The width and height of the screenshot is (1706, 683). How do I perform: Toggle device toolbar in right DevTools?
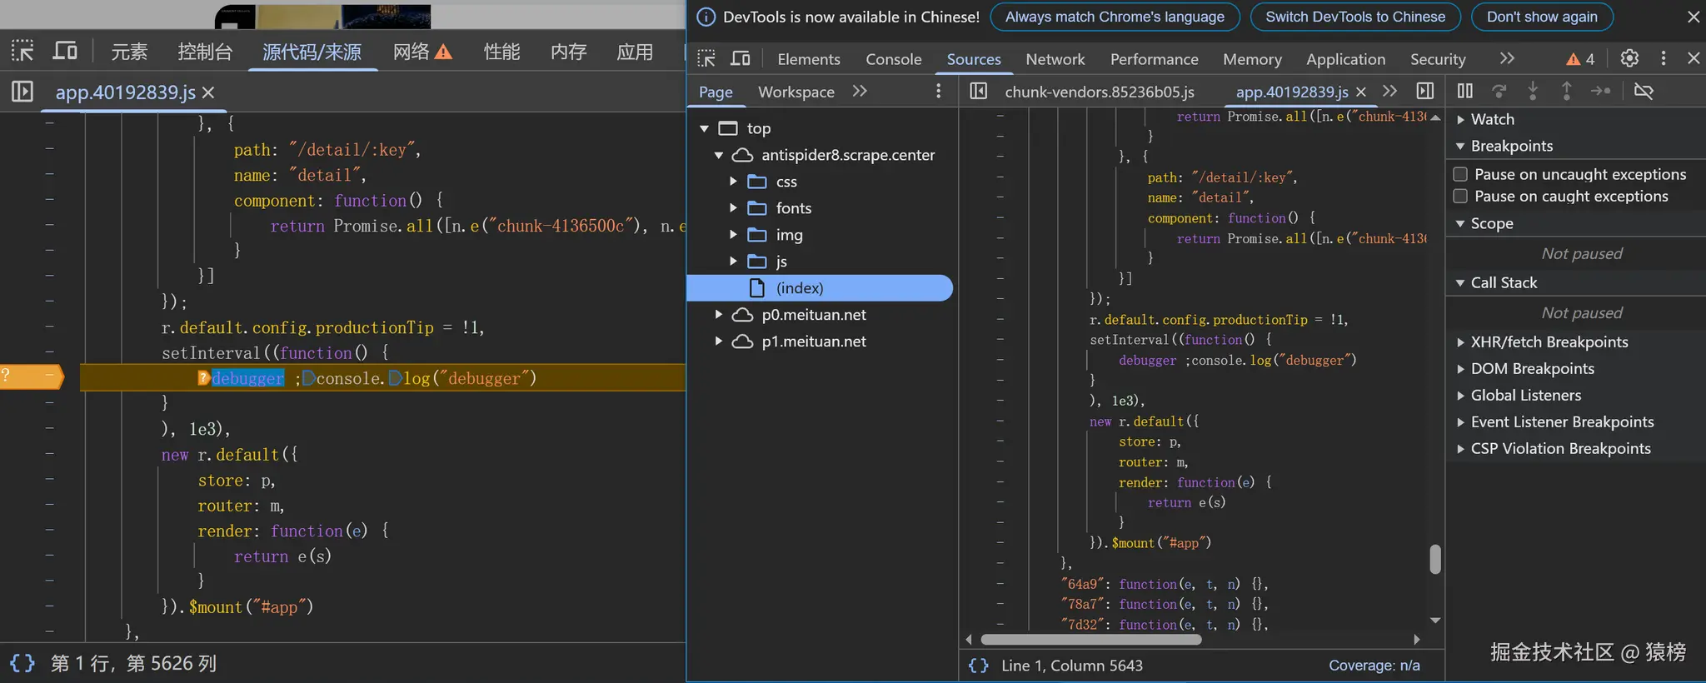[x=740, y=58]
